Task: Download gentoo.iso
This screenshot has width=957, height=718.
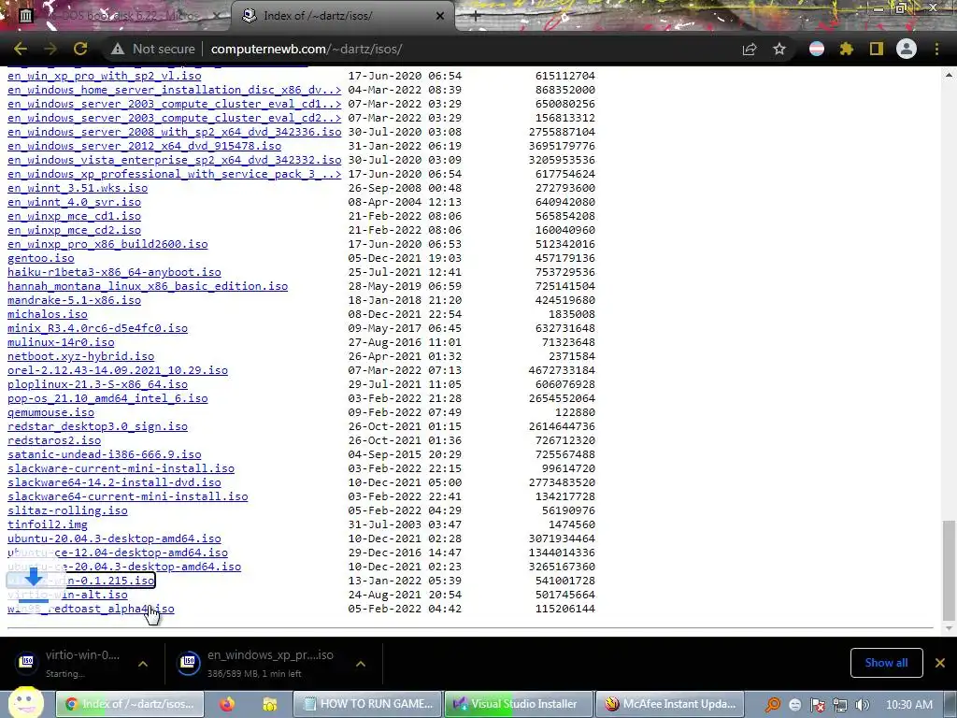Action: coord(41,258)
